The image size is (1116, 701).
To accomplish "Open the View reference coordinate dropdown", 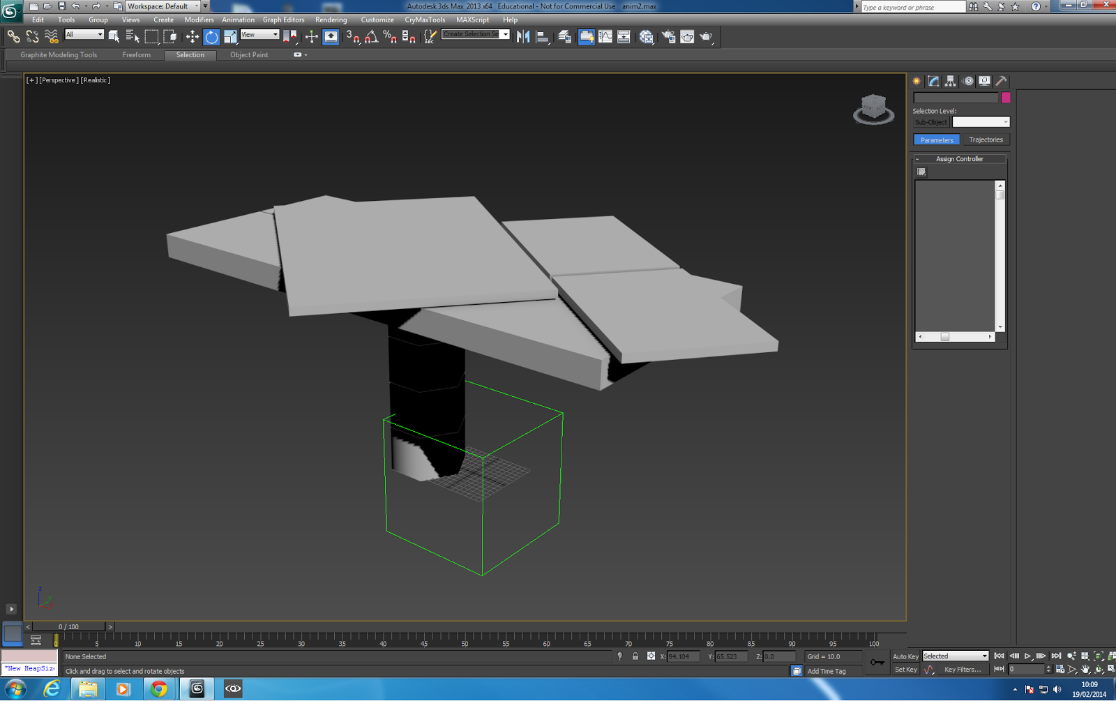I will point(259,34).
